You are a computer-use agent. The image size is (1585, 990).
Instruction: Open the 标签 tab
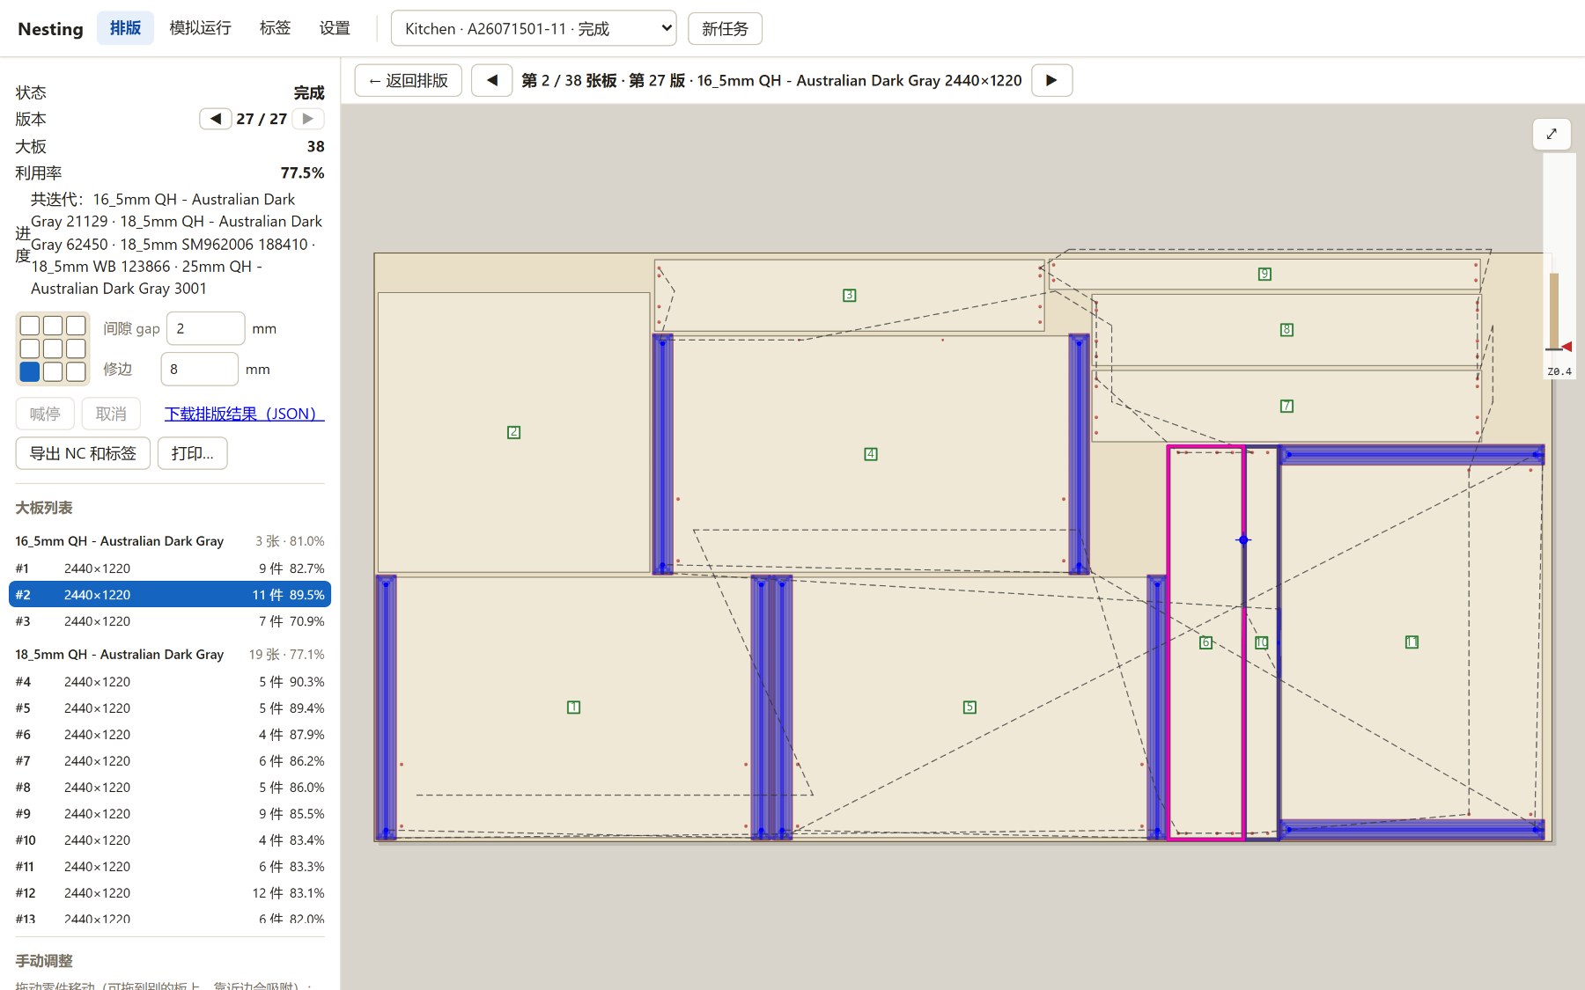275,28
